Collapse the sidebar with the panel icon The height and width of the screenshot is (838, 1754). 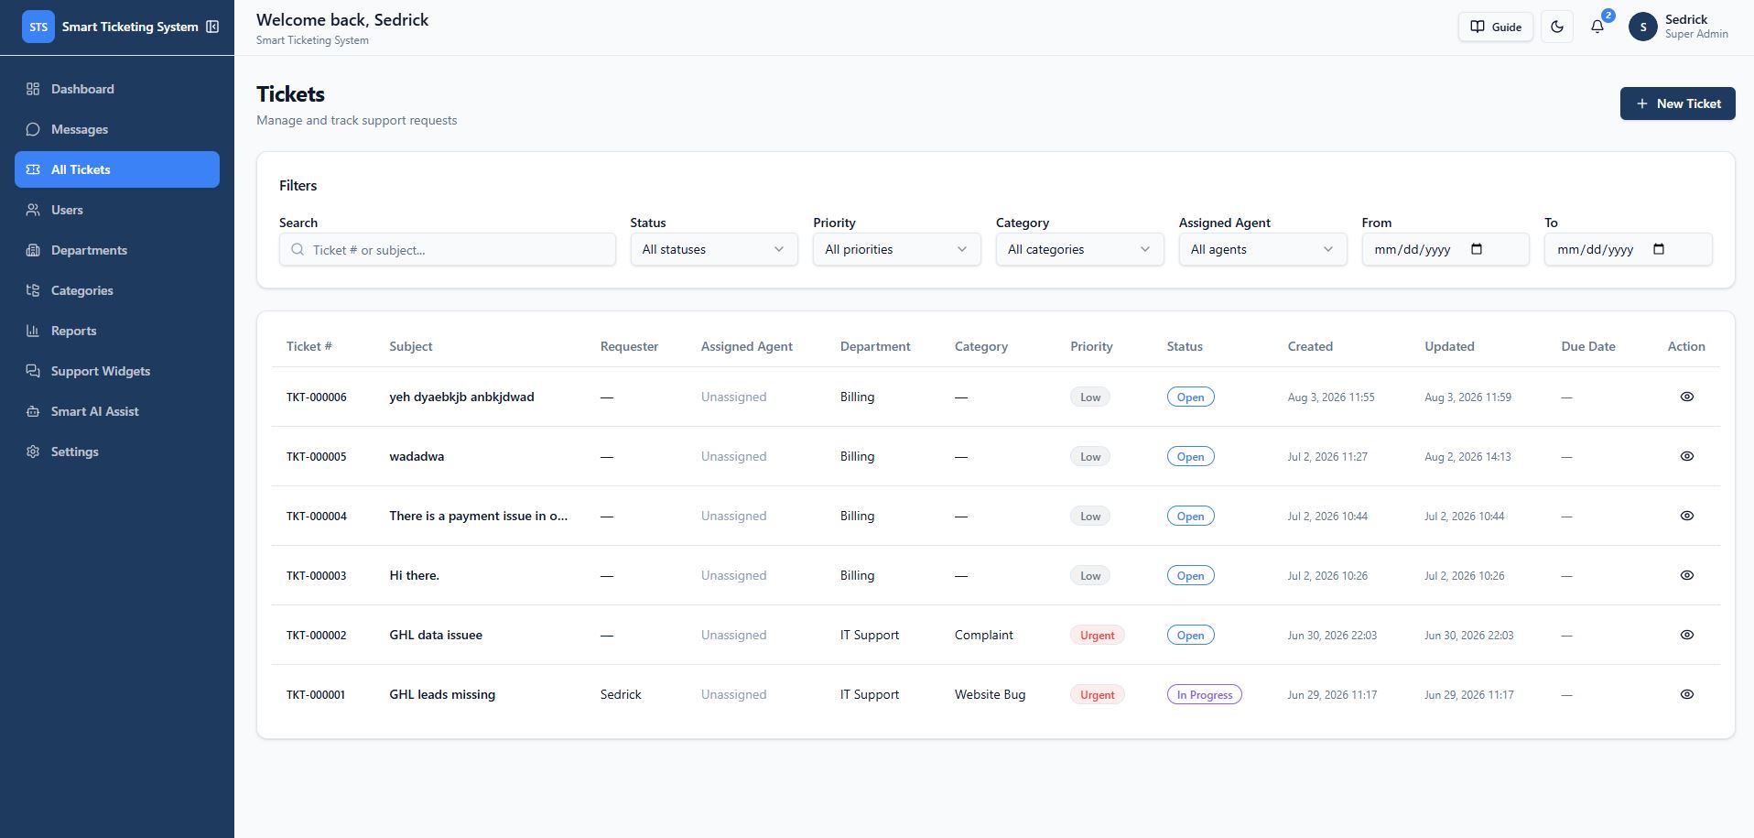[212, 27]
